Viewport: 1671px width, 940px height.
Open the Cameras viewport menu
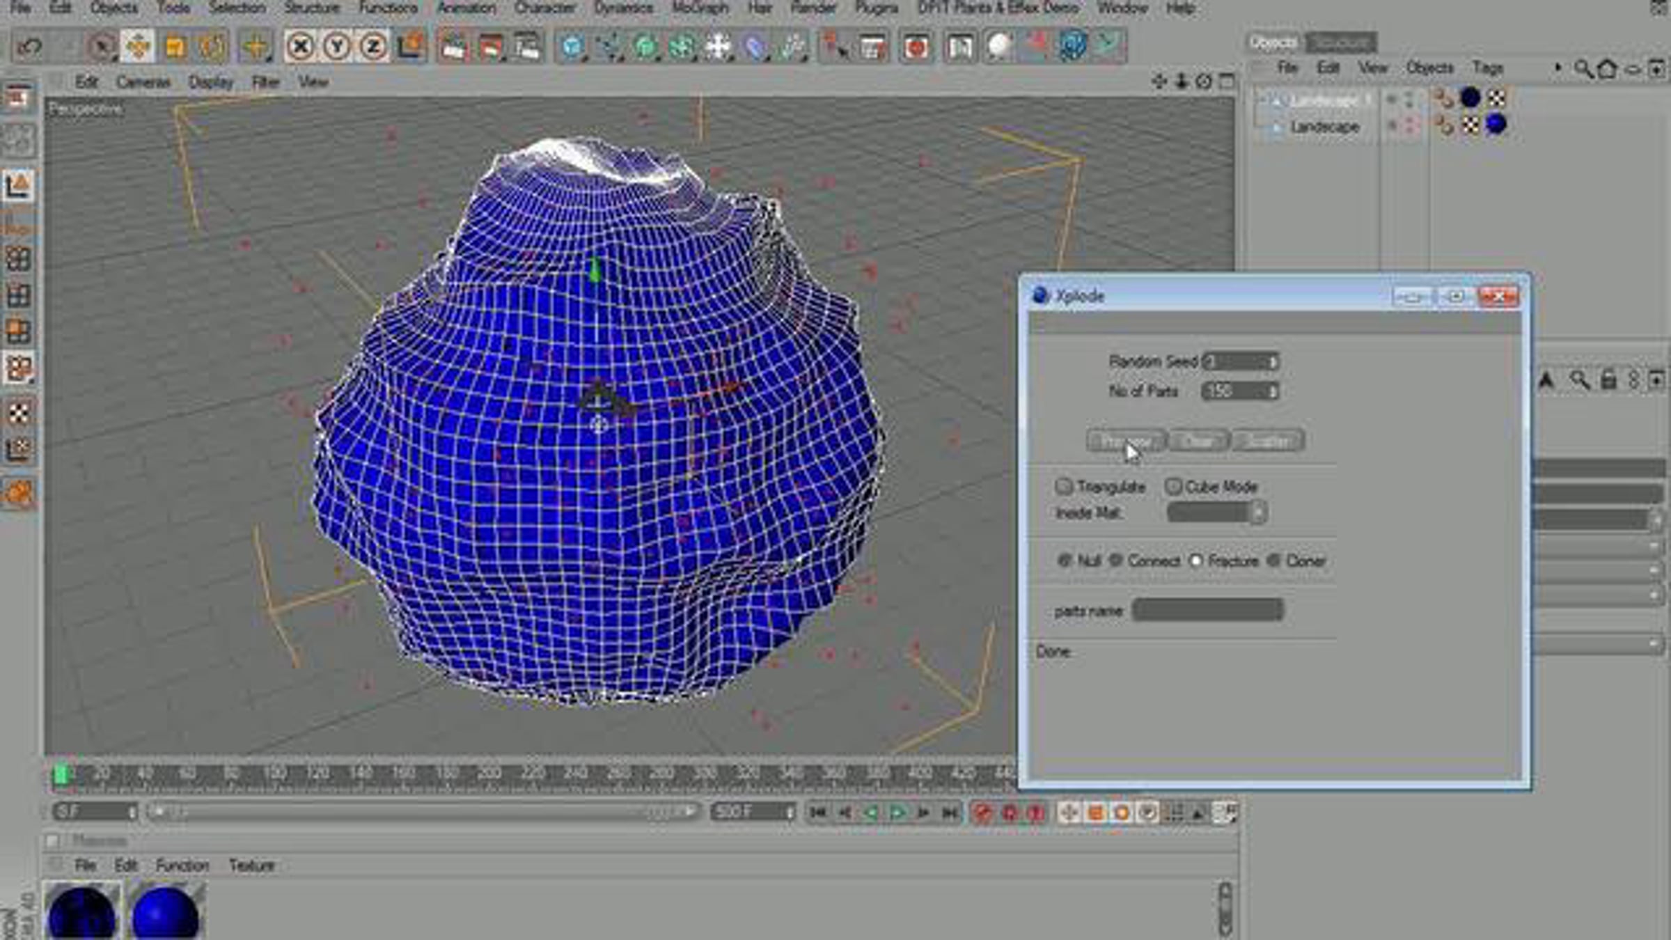(143, 82)
